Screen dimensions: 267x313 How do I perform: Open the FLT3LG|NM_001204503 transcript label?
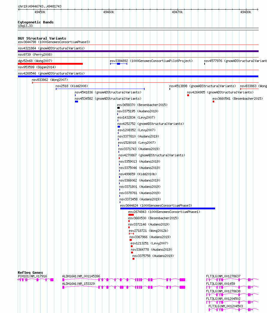pyautogui.click(x=226, y=306)
